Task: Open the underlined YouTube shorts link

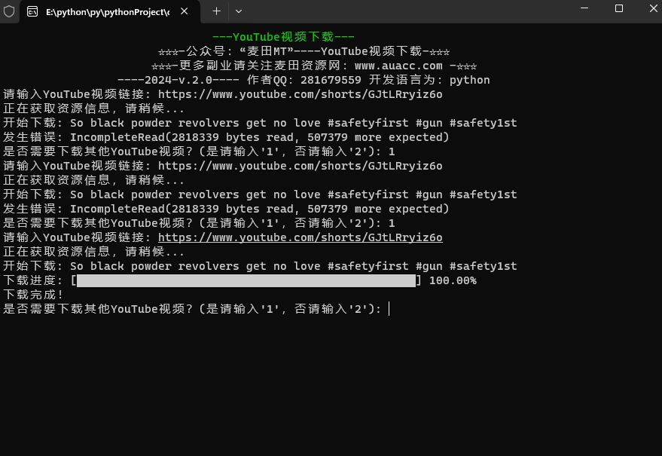Action: click(x=300, y=237)
